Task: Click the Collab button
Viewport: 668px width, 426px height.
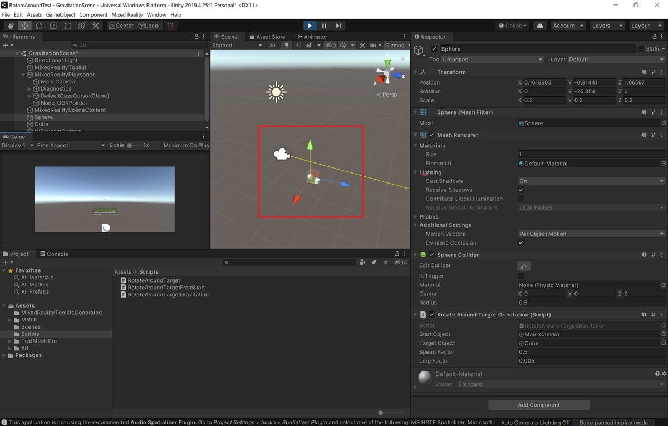Action: click(x=512, y=26)
